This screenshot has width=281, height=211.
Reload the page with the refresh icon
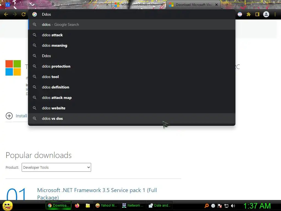click(24, 14)
